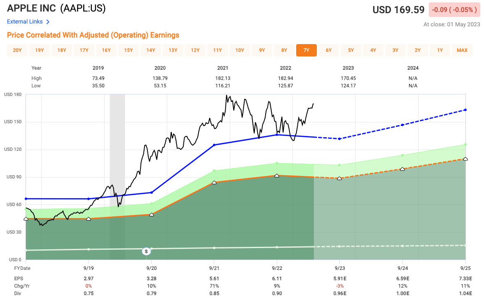Choose the 3Y range button

[395, 50]
